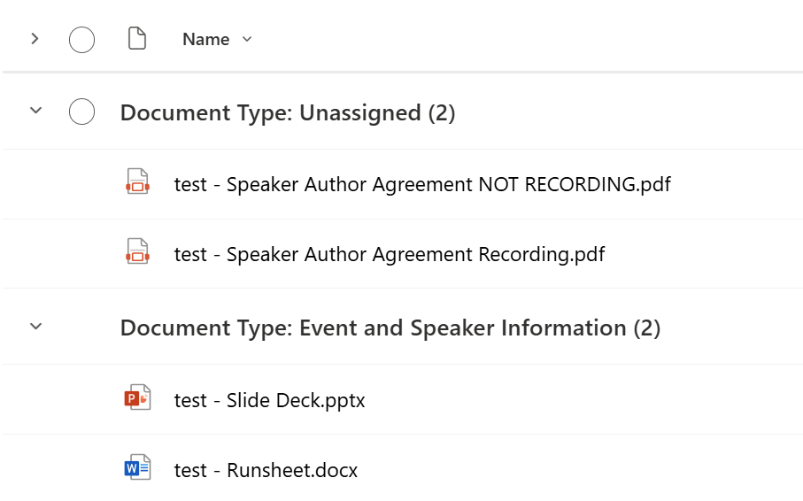803x501 pixels.
Task: Click Event and Speaker Information (2) group title
Action: (x=390, y=328)
